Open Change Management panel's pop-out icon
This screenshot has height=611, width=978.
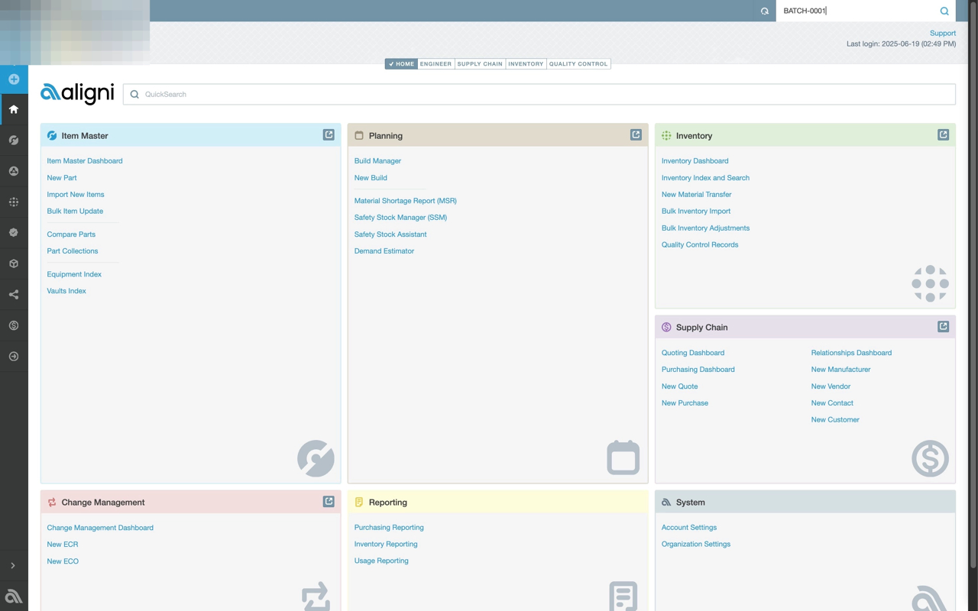[x=329, y=502]
